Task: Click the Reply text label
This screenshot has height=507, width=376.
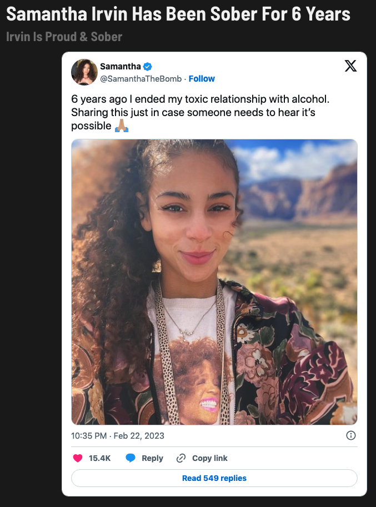Action: coord(152,458)
